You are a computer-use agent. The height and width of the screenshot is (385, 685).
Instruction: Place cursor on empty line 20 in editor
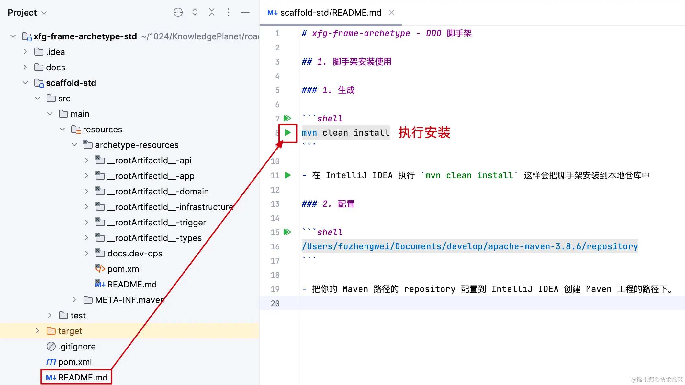[492, 303]
